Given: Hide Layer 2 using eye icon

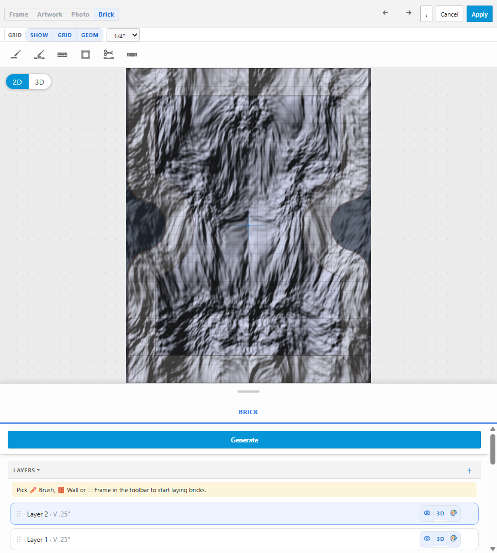Looking at the screenshot, I should [427, 513].
